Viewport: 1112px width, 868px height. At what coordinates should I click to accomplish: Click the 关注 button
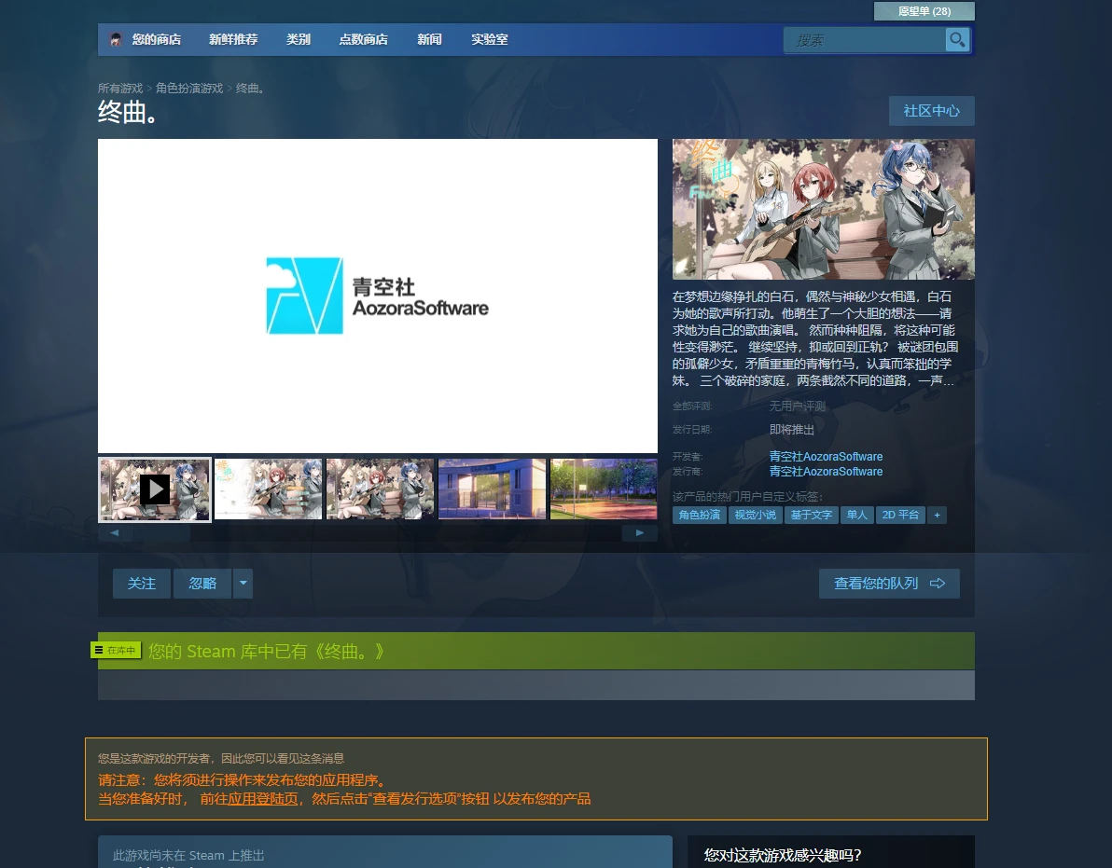tap(141, 583)
